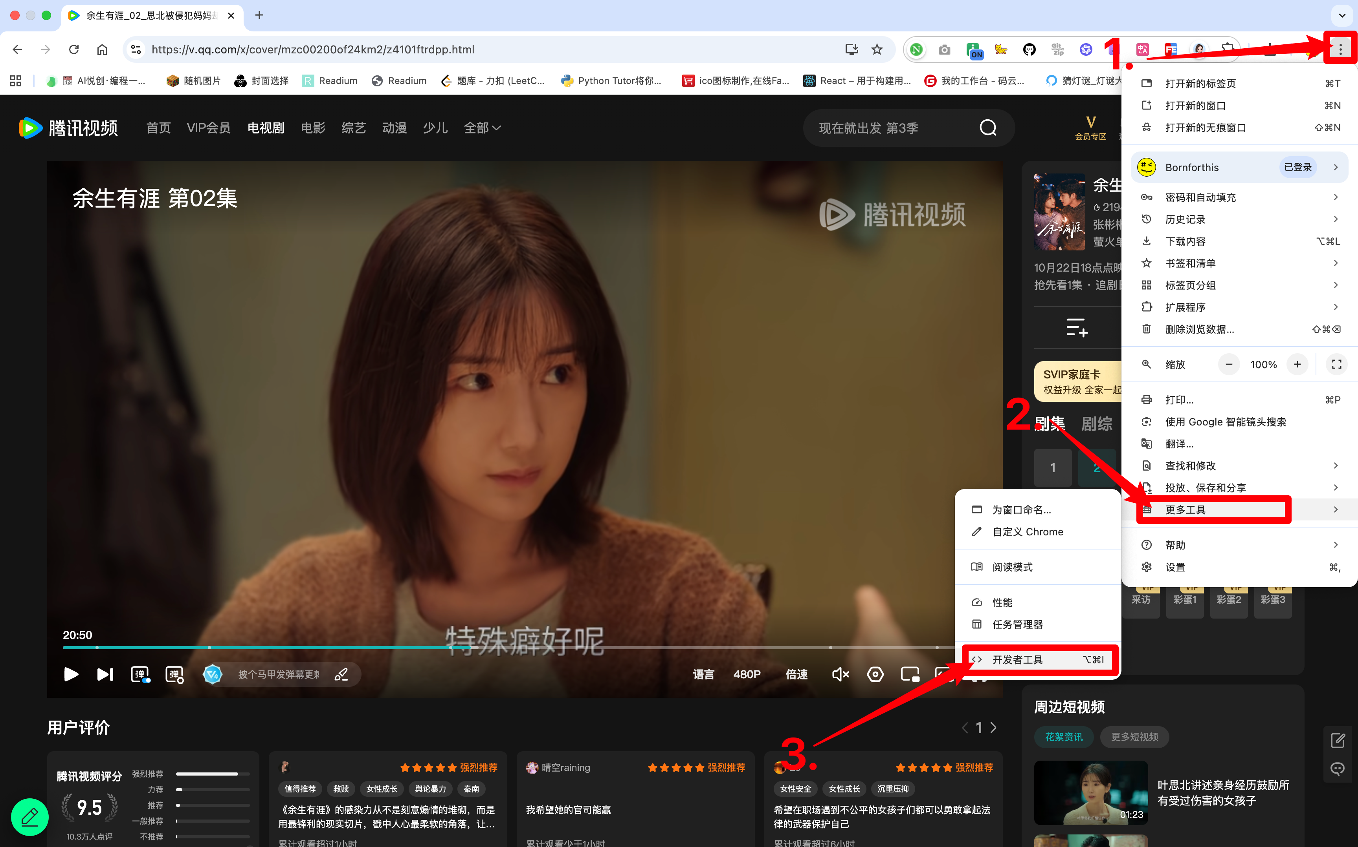
Task: Switch to the 电影 tab
Action: coord(313,128)
